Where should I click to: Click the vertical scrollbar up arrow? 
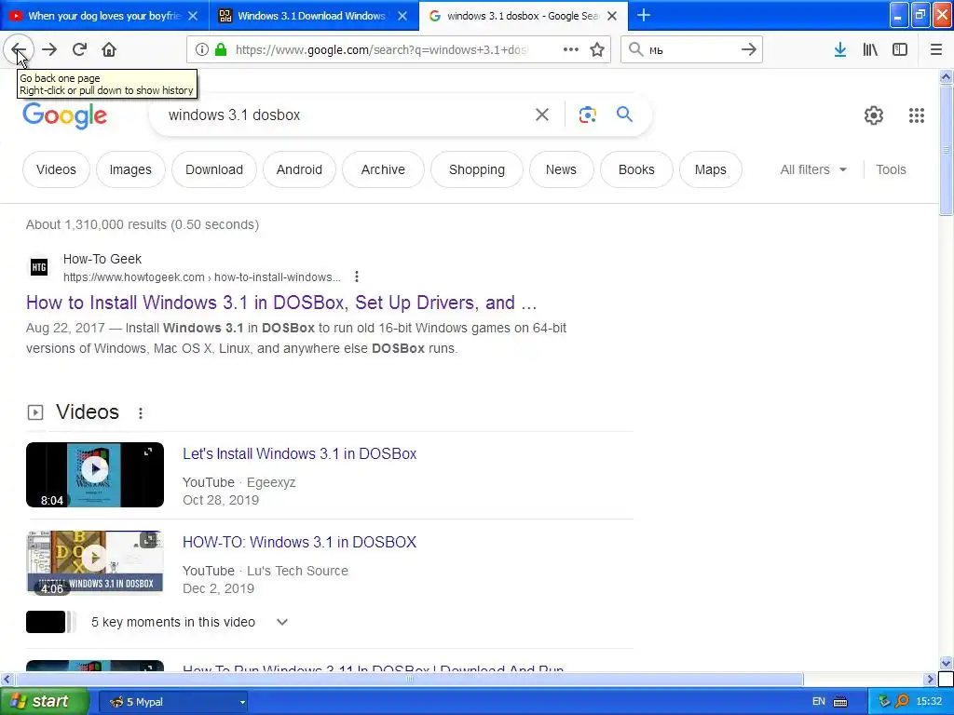pos(946,76)
